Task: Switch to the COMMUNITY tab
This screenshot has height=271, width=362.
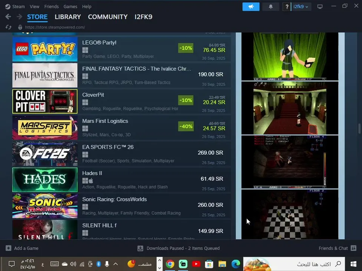Action: (108, 17)
